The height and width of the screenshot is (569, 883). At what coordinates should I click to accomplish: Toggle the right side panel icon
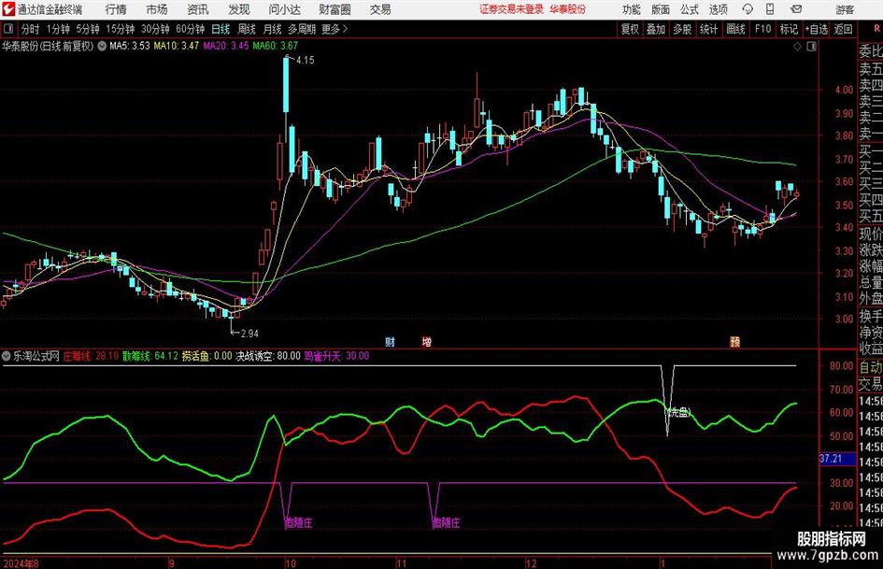pos(811,47)
